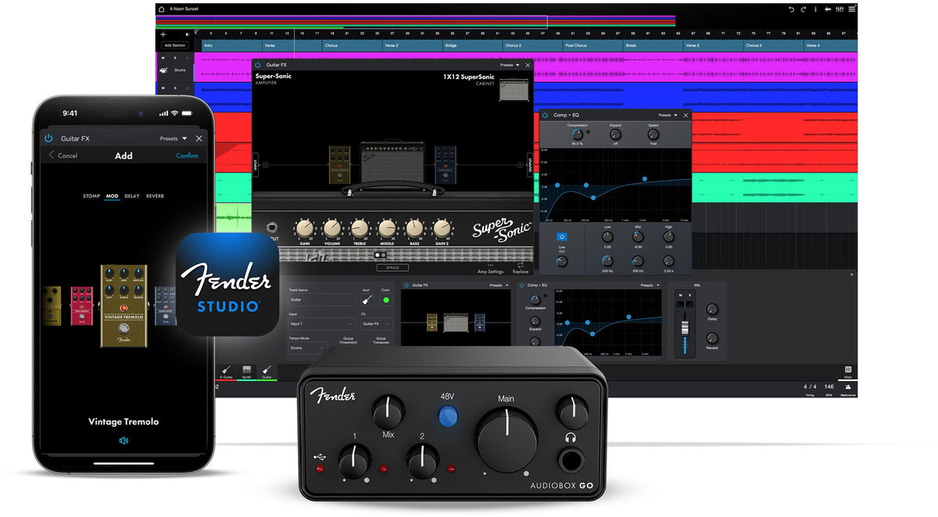Click the home icon beside A Neon Sunset
This screenshot has height=517, width=938.
click(x=161, y=9)
